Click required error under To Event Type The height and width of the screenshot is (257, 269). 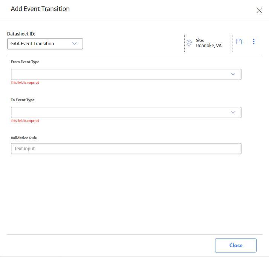coord(25,121)
